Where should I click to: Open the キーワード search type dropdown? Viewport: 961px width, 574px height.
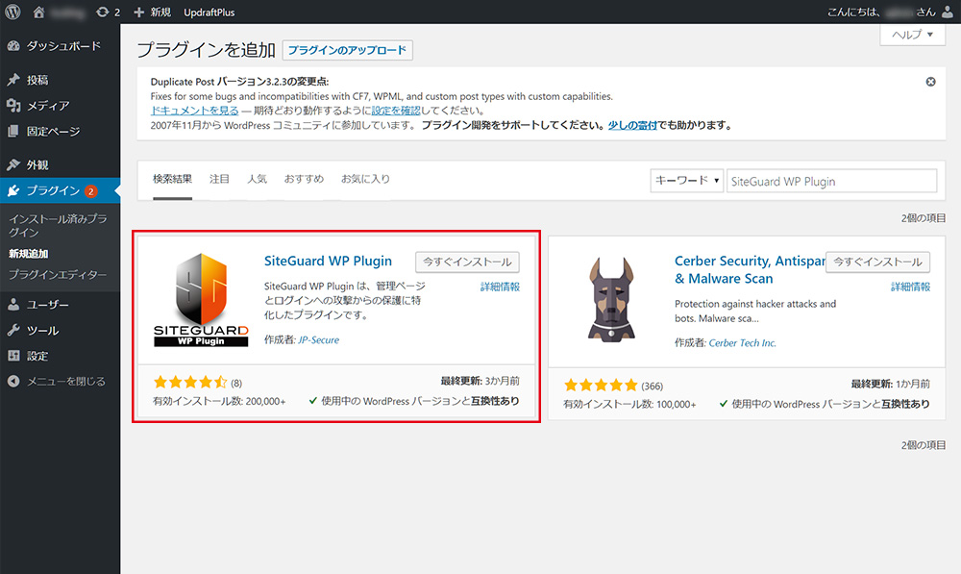click(687, 181)
